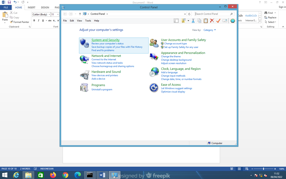The image size is (286, 179).
Task: Open the Tools menu in Control Panel
Action: click(x=88, y=21)
